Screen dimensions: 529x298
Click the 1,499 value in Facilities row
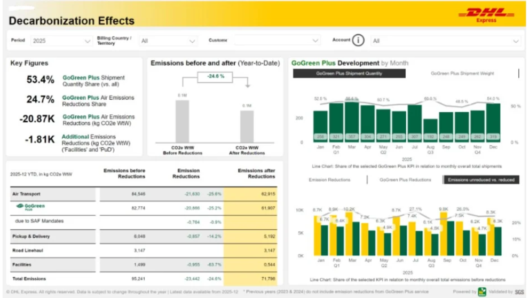139,264
